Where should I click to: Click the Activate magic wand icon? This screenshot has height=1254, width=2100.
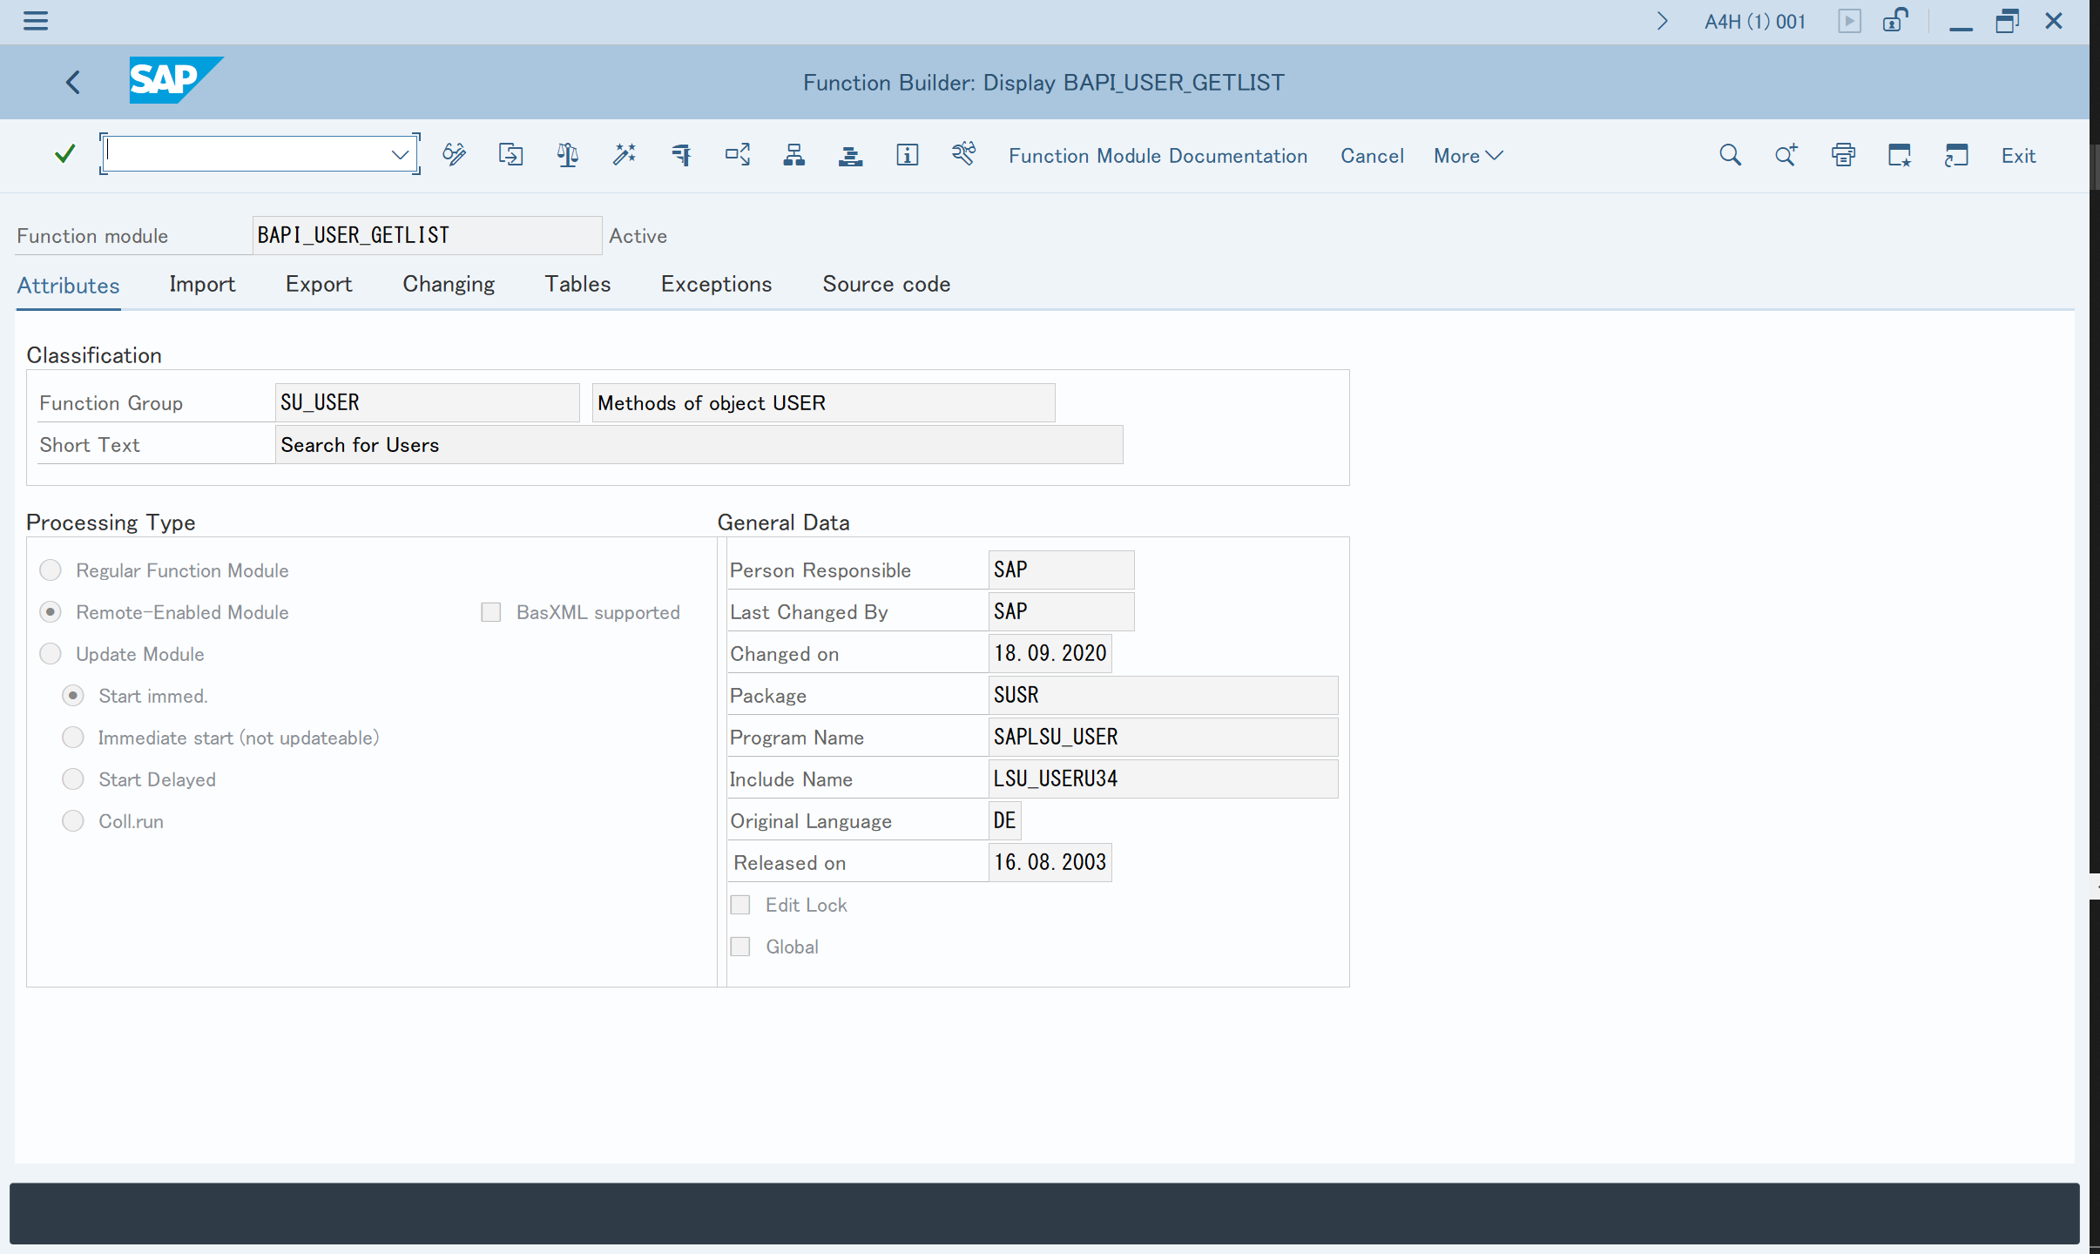tap(624, 155)
